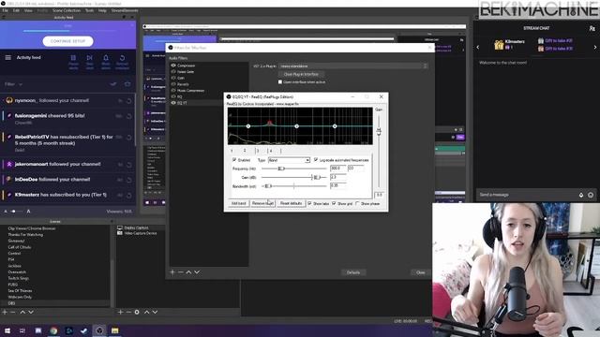
Task: Click the Pause alerts icon in Activity feed
Action: tap(73, 58)
